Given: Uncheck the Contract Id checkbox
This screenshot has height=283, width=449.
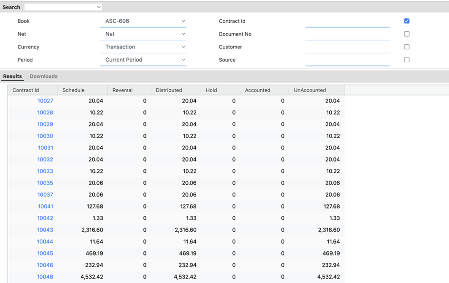Looking at the screenshot, I should coord(406,21).
